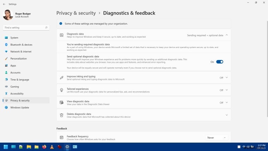Image resolution: width=268 pixels, height=151 pixels.
Task: Collapse the Diagnostic data section
Action: 227,35
